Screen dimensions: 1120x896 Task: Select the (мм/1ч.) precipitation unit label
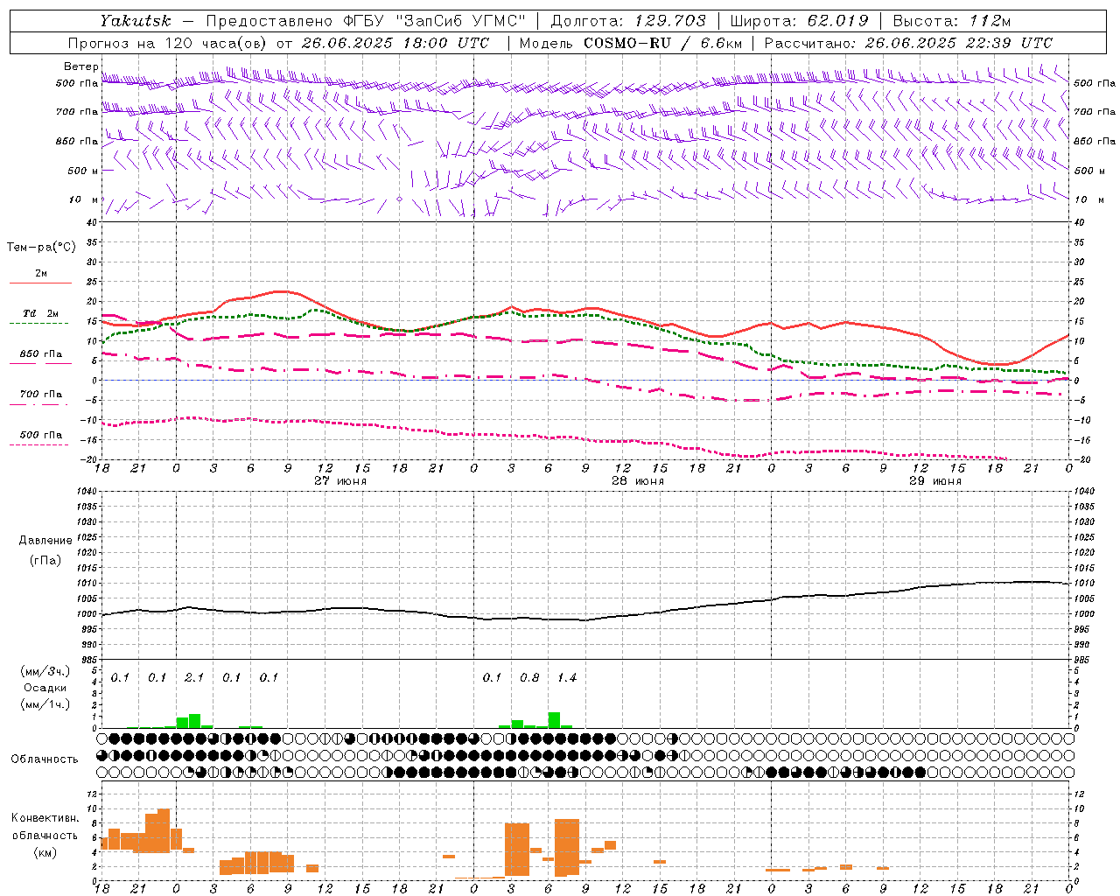pos(45,704)
